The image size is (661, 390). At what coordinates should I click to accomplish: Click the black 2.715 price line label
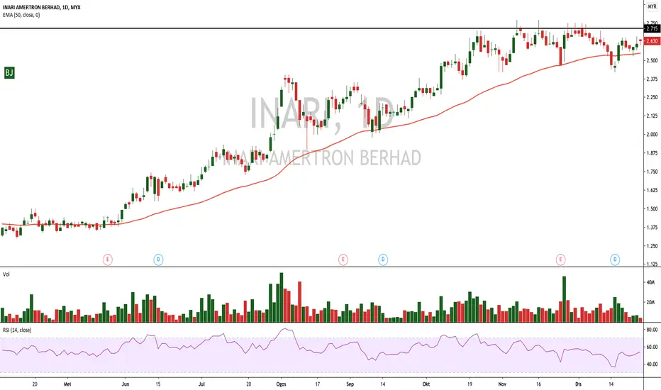[652, 28]
